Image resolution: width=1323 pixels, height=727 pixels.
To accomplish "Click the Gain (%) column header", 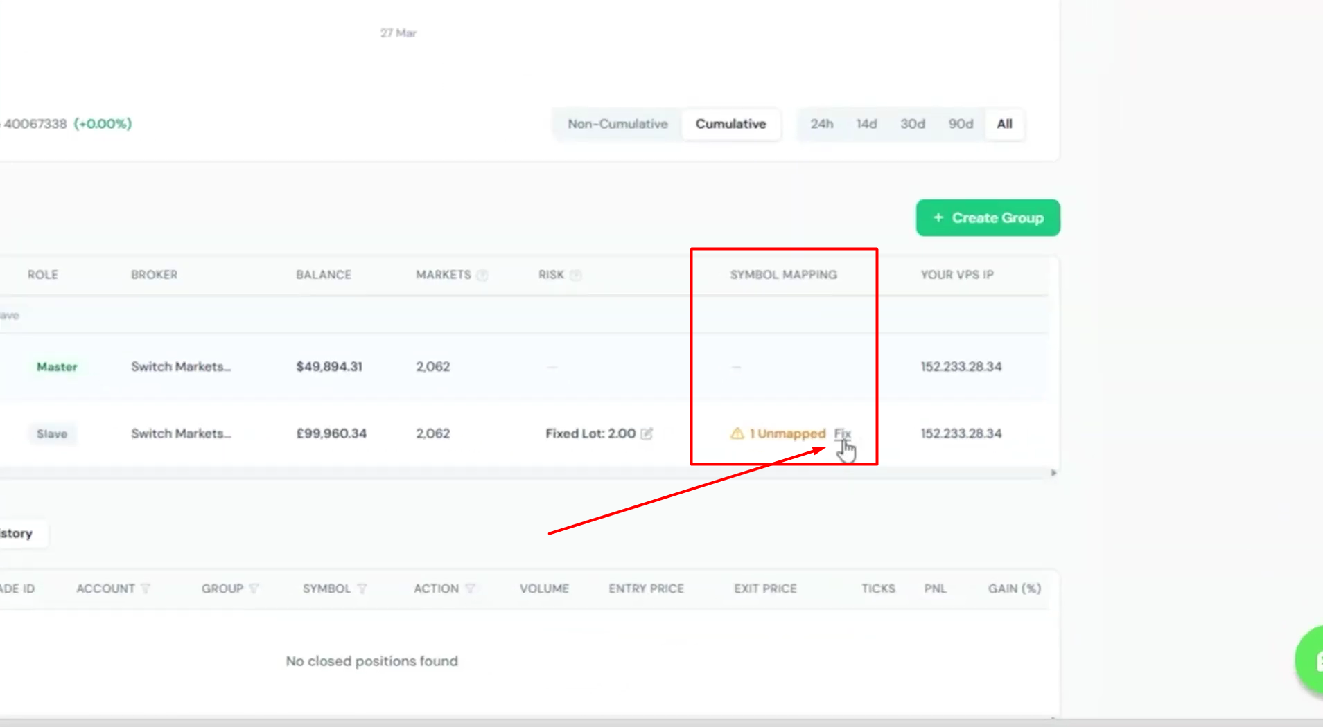I will [1015, 589].
